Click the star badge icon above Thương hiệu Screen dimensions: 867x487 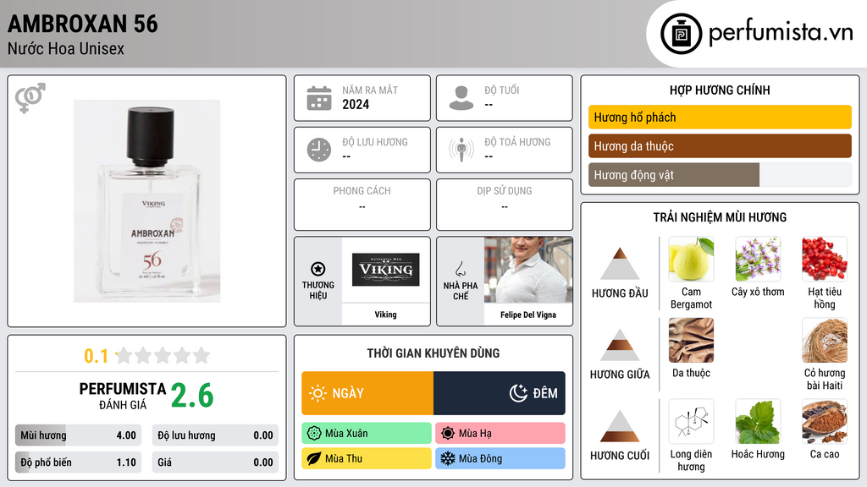pos(318,269)
